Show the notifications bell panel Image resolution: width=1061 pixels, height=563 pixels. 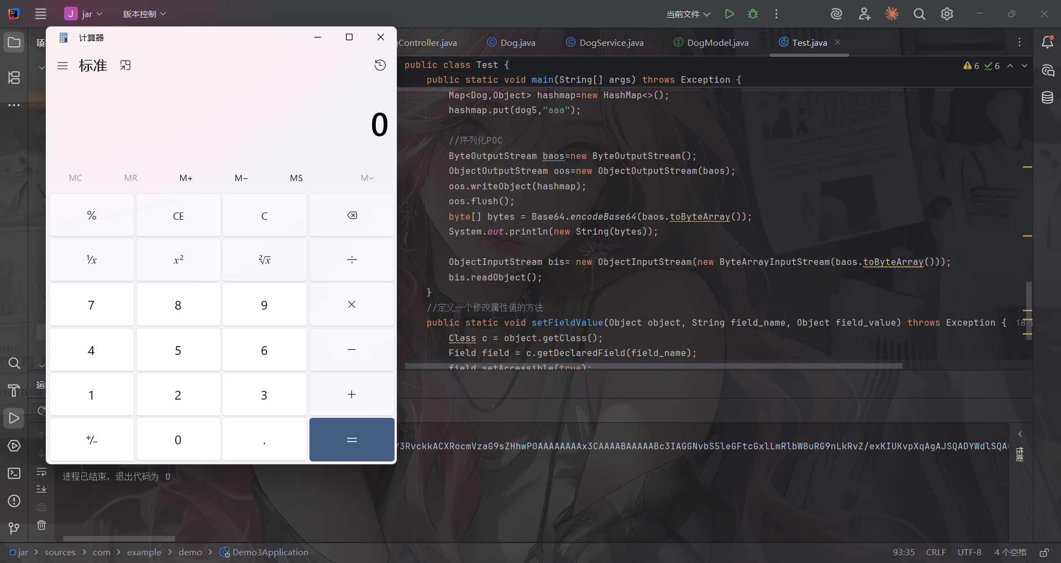pos(1047,43)
